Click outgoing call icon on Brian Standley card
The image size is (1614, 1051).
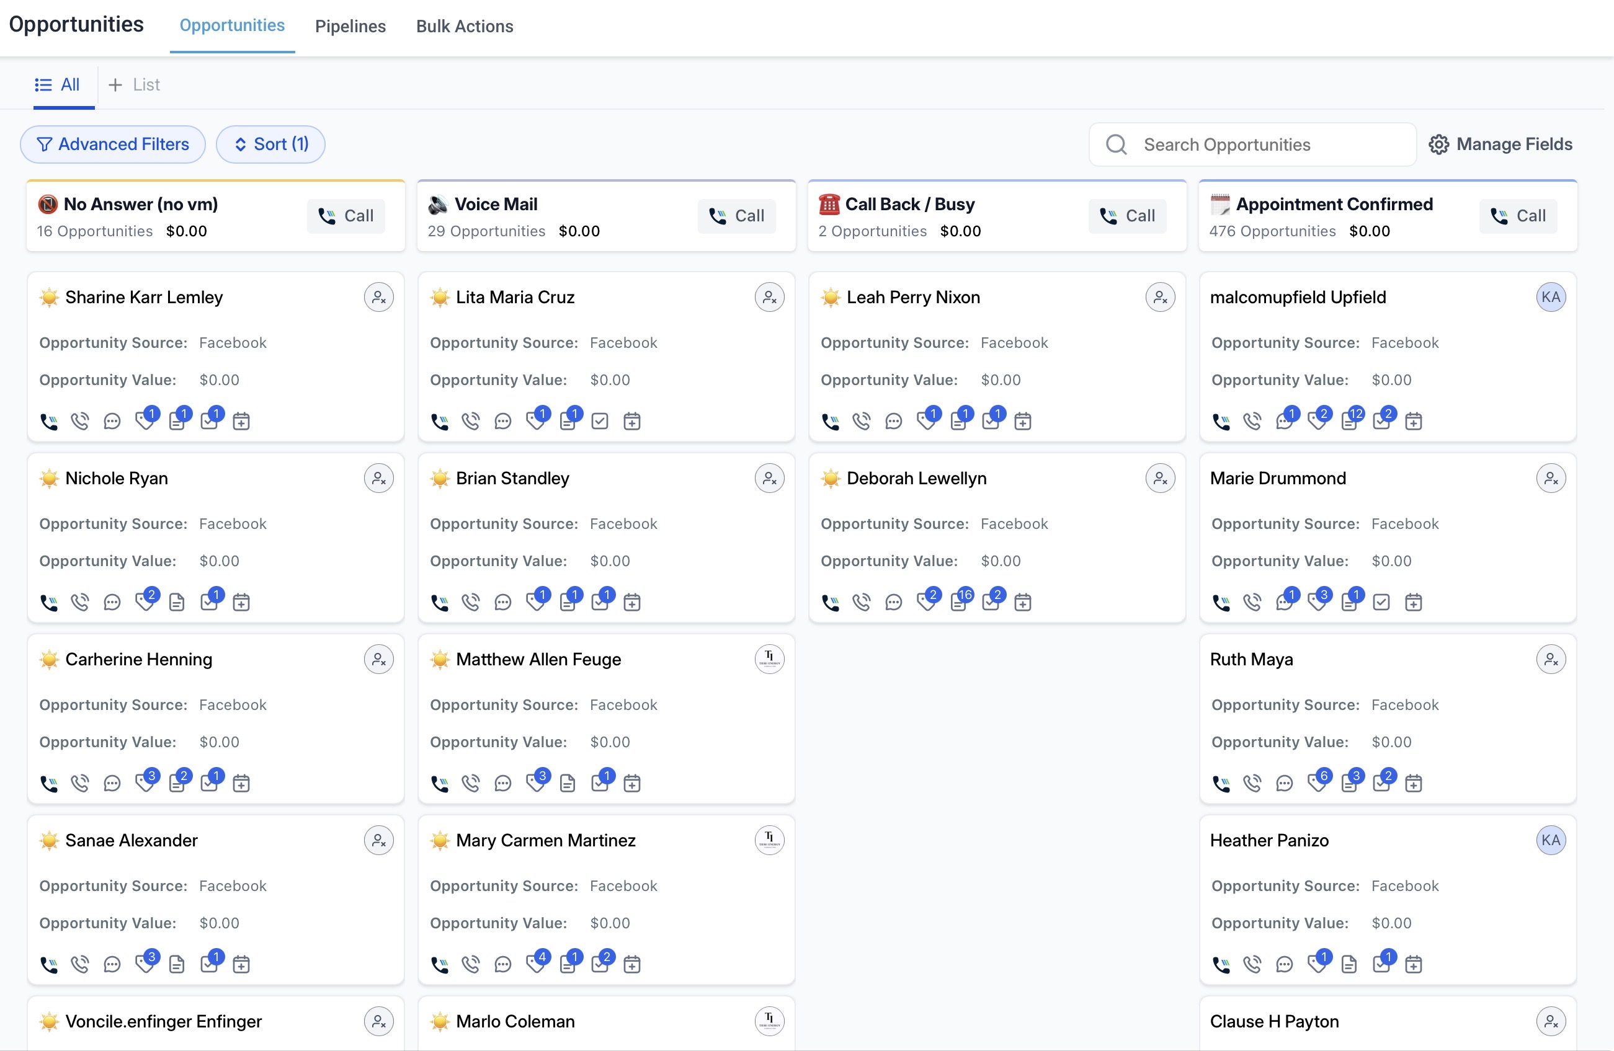point(471,602)
